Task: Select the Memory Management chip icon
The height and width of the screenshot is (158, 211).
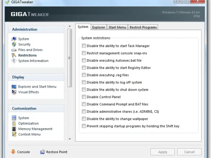Action: (14, 129)
